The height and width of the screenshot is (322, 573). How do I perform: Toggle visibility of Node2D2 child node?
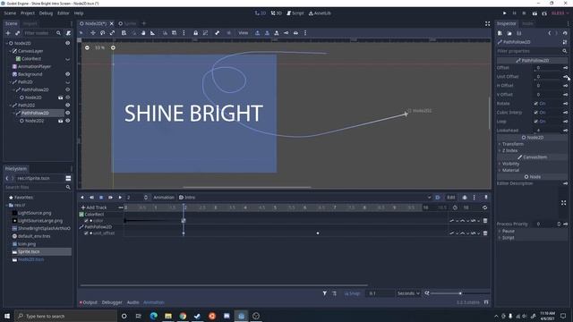(68, 121)
